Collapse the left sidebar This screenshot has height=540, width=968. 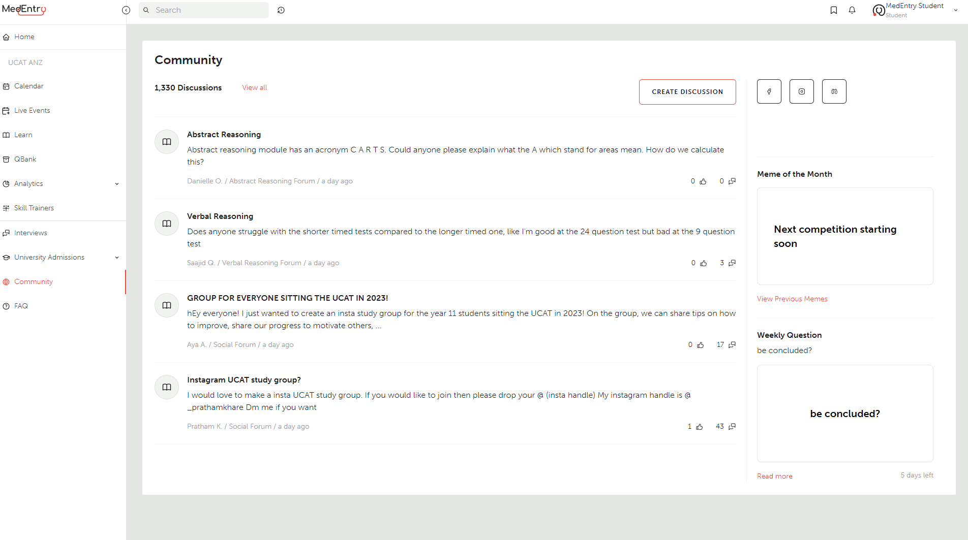tap(126, 10)
